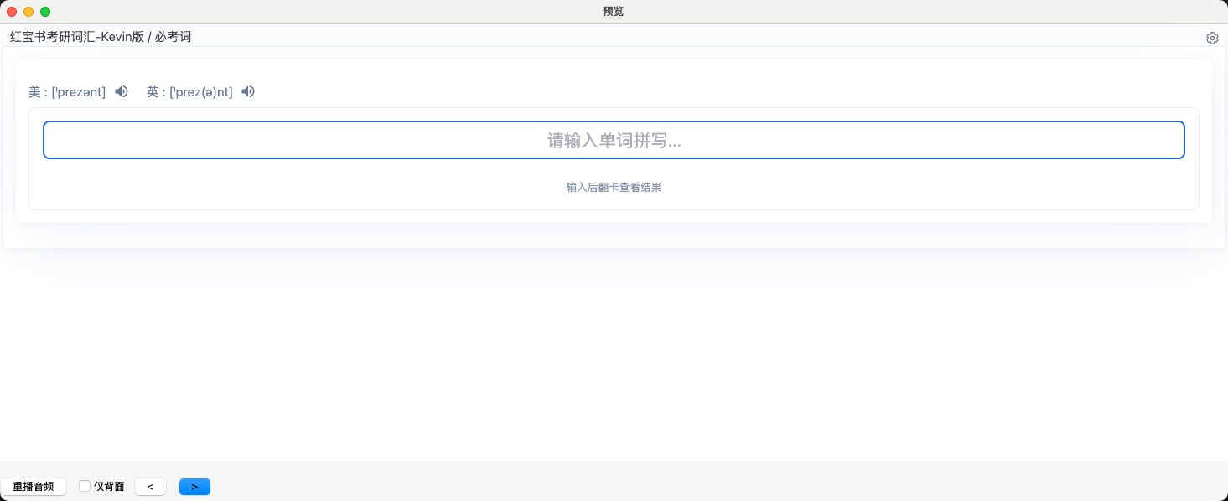Open settings via the gear icon
Image resolution: width=1228 pixels, height=501 pixels.
tap(1212, 38)
